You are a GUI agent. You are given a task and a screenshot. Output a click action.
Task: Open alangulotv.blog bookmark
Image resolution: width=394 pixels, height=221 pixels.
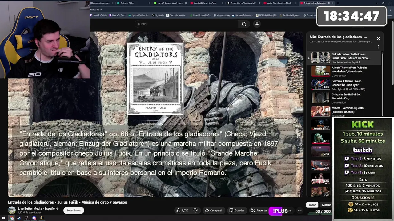[x=222, y=15]
